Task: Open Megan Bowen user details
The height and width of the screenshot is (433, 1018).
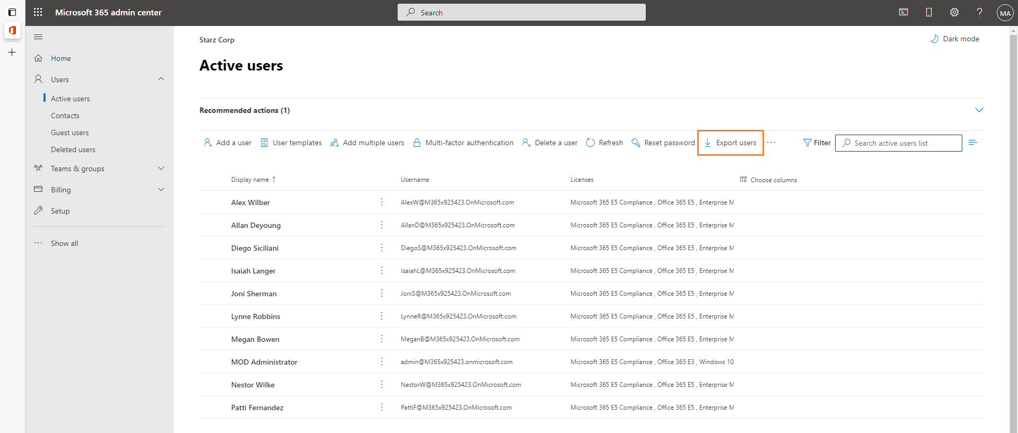Action: point(255,339)
